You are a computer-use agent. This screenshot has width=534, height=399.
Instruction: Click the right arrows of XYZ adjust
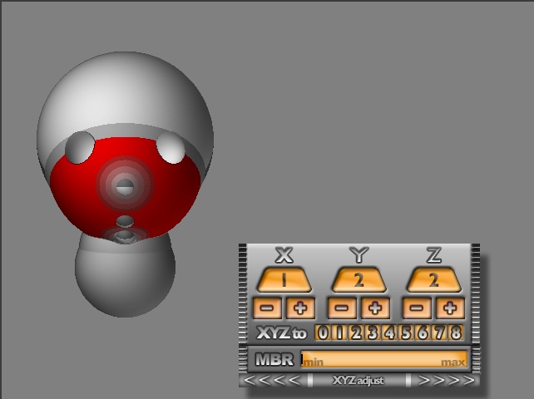tap(446, 380)
